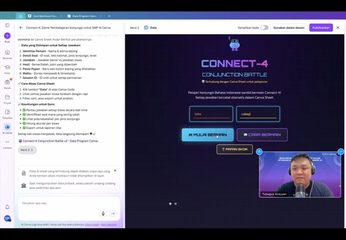Open the Lainnya more menu
Viewport: 346px width, 240px height.
7,142
